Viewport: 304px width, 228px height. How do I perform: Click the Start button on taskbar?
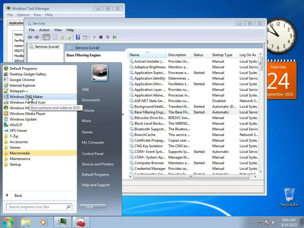(8, 222)
